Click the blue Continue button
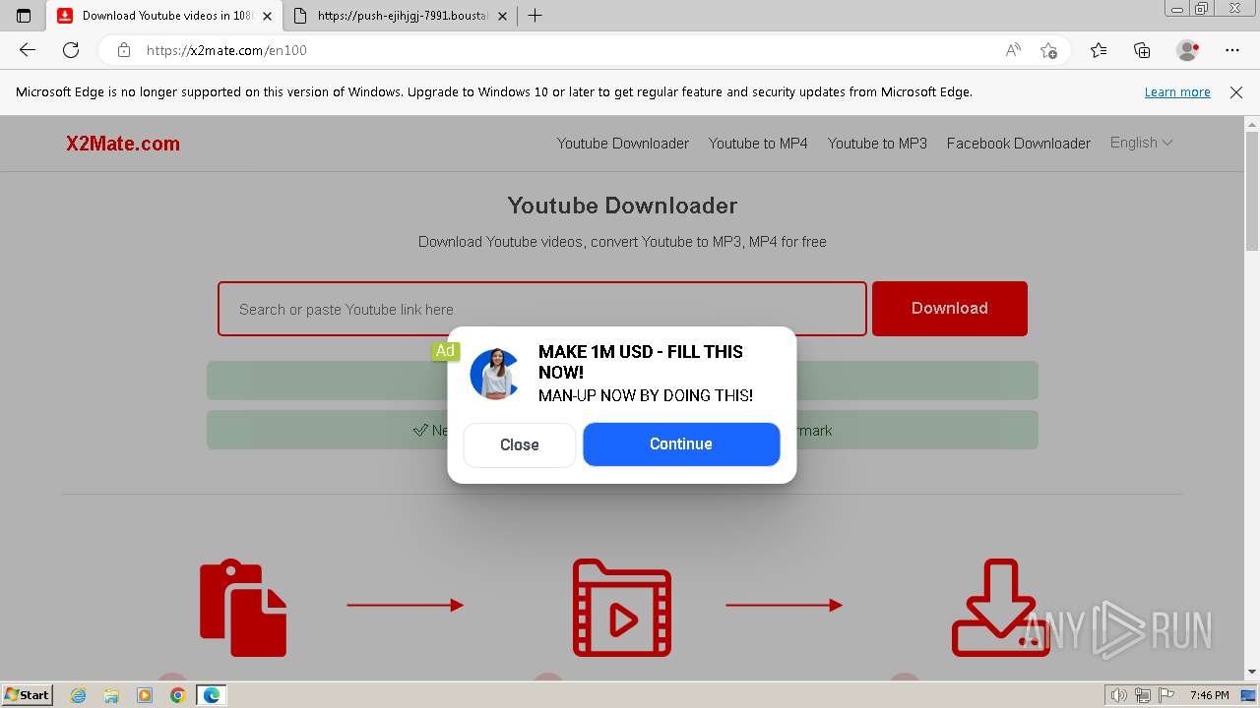This screenshot has width=1260, height=708. click(x=681, y=444)
